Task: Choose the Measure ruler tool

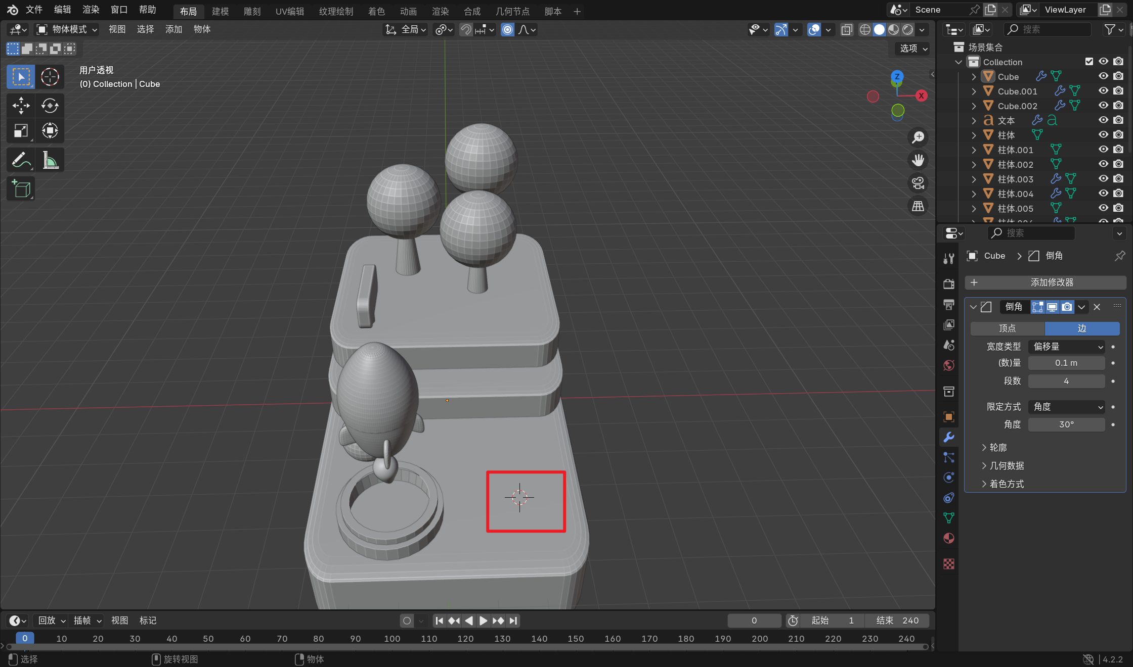Action: tap(50, 161)
